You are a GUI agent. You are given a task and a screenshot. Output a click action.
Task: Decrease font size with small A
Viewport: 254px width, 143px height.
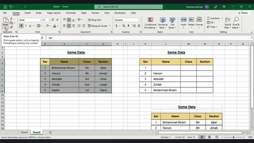57,20
